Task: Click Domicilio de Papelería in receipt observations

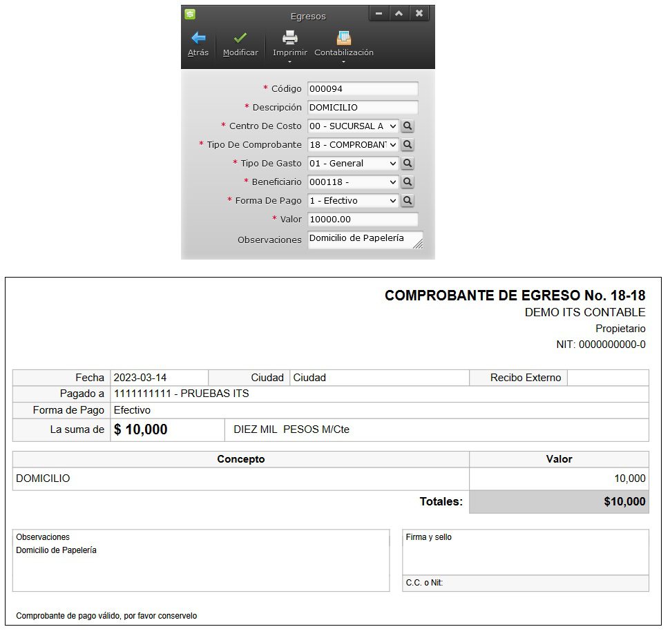Action: 57,550
